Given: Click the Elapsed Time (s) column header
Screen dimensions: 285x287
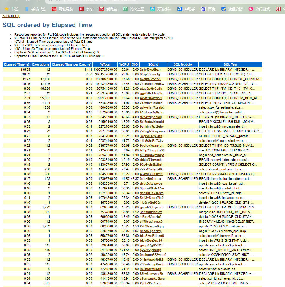Looking at the screenshot, I should (17, 65).
